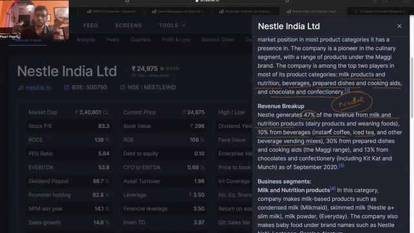Screen dimensions: 414x233
Task: Select the Varun Beverages browser tab
Action: 179,12
